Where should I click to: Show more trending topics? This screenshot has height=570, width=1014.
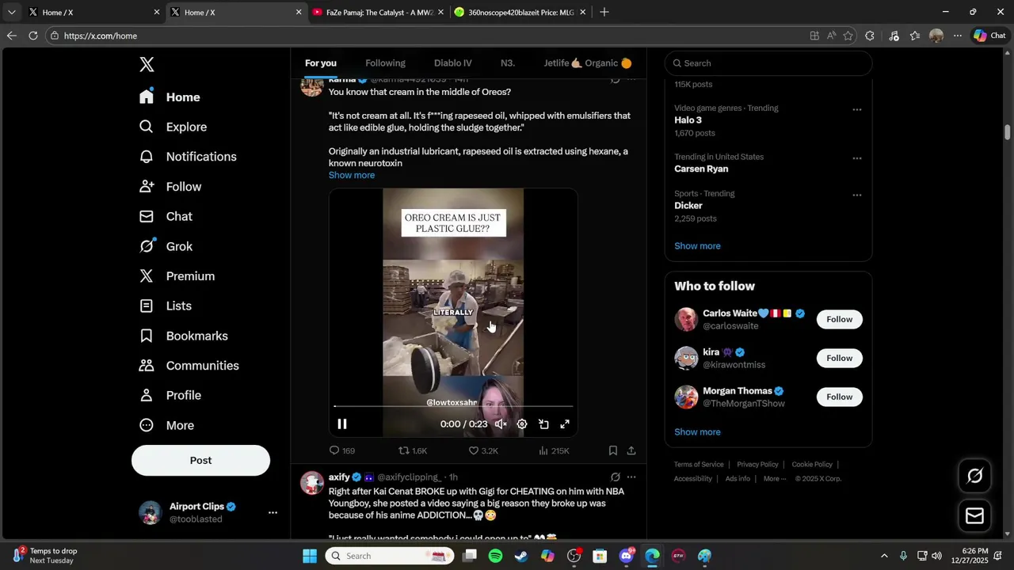click(697, 246)
